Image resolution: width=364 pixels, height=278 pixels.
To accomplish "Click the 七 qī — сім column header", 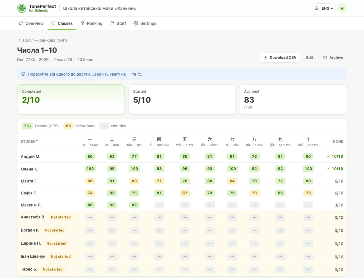I will click(232, 142).
